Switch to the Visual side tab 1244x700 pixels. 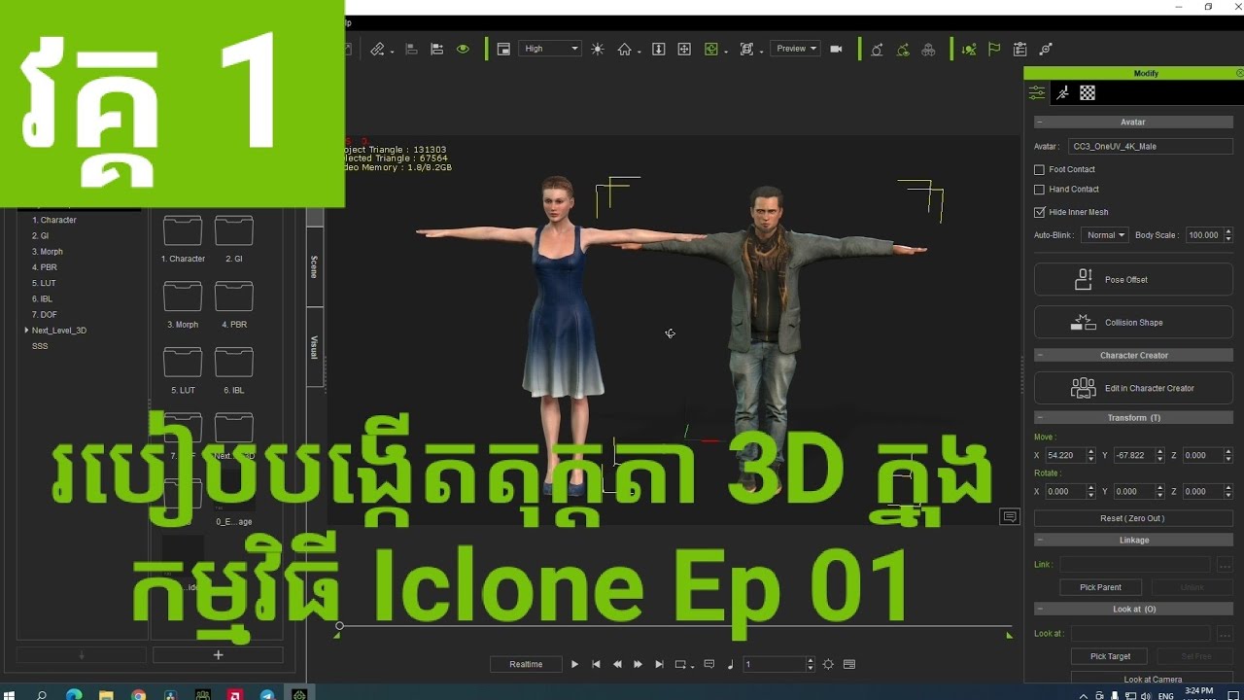[x=314, y=347]
